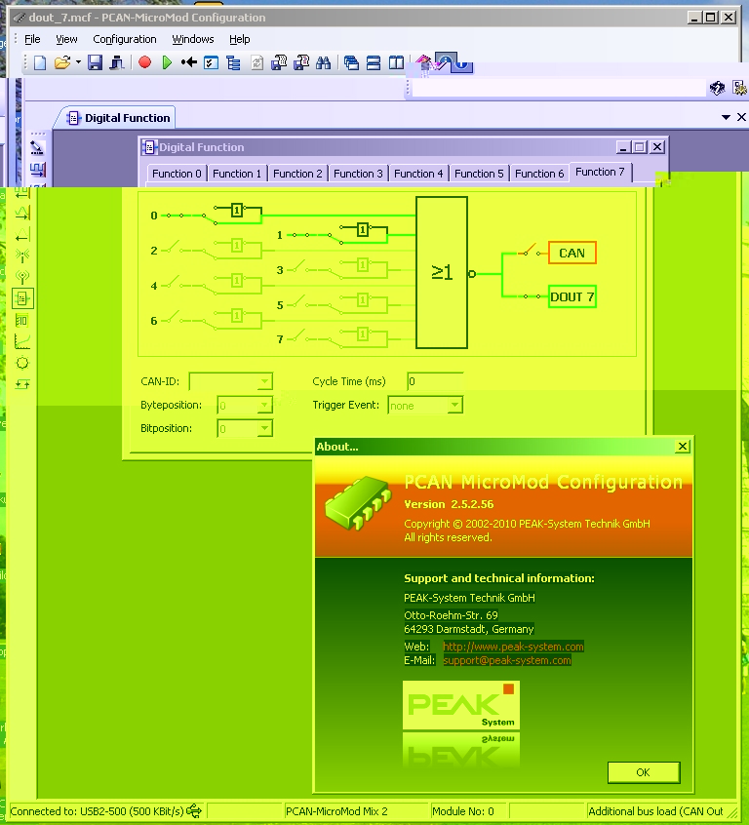Open a configuration file via folder icon
This screenshot has width=749, height=825.
click(x=62, y=63)
